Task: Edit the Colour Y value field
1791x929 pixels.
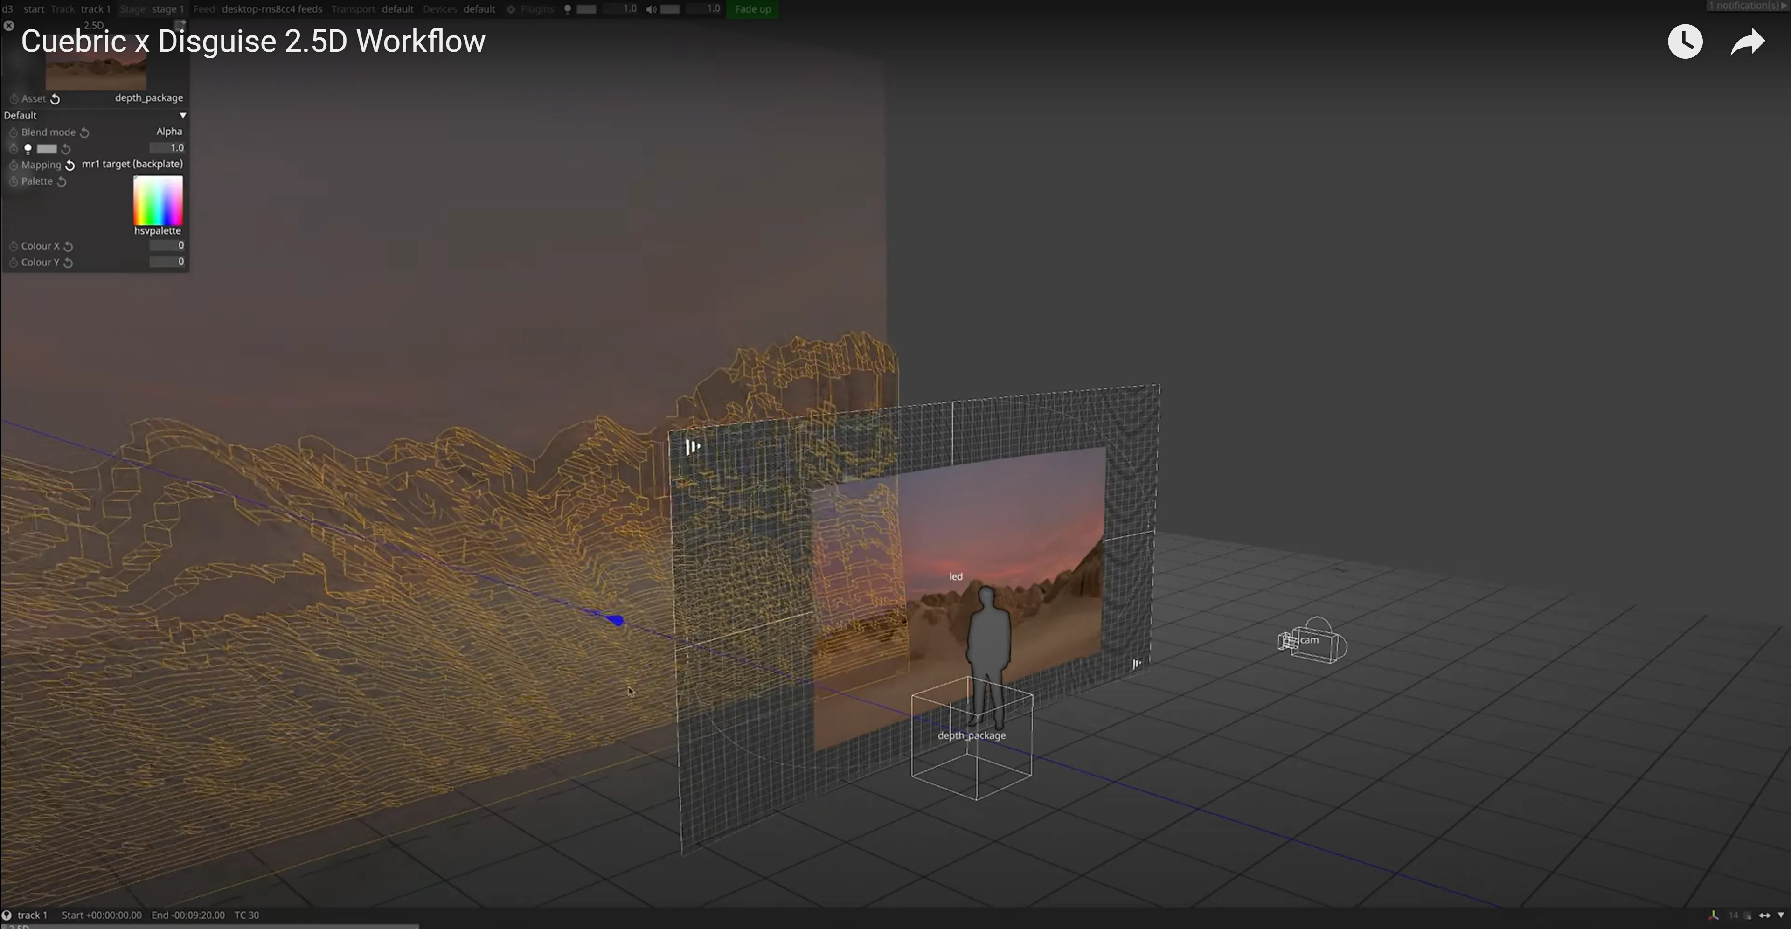Action: (167, 262)
